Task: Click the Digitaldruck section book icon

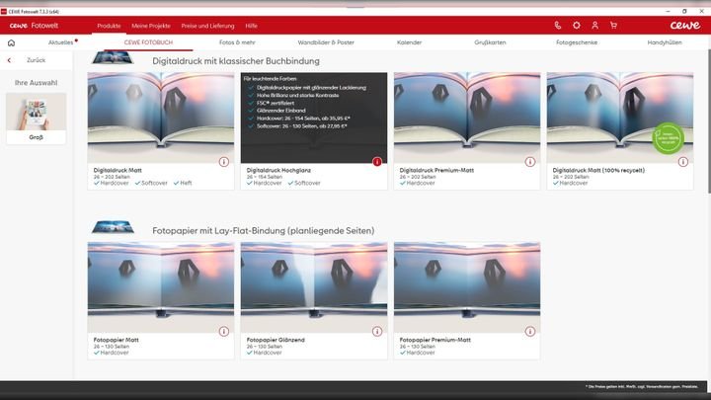Action: pos(113,58)
